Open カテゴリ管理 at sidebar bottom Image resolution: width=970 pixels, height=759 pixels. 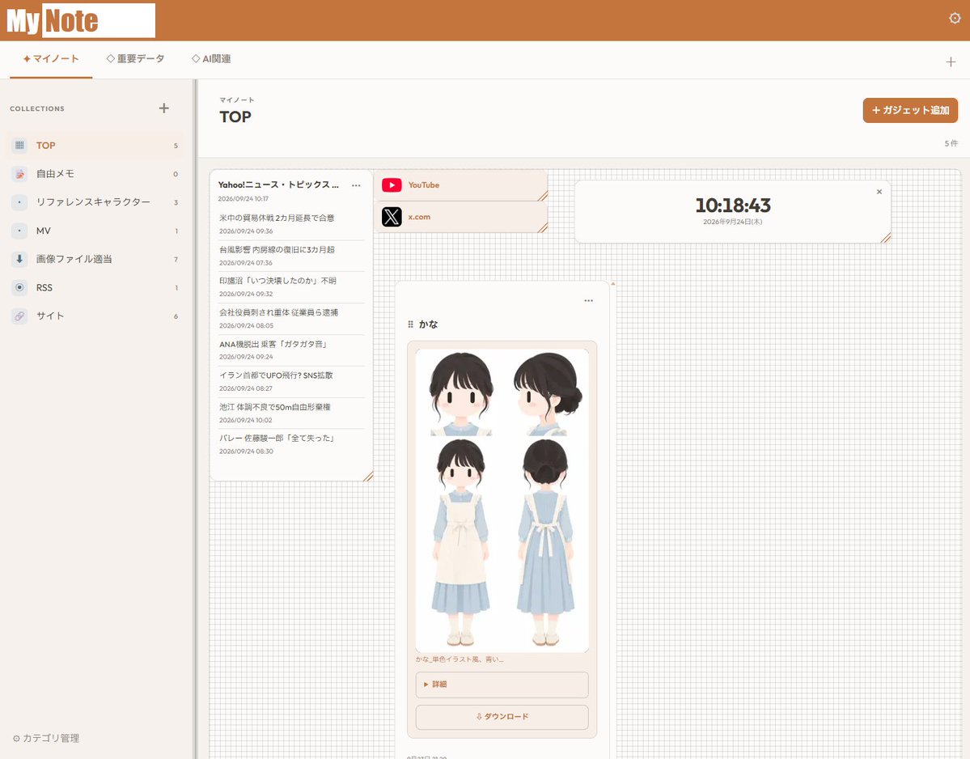46,738
